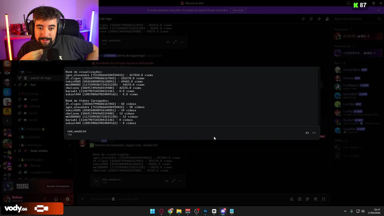This screenshot has width=384, height=216.
Task: Collapse the dev category
Action: pos(26,72)
